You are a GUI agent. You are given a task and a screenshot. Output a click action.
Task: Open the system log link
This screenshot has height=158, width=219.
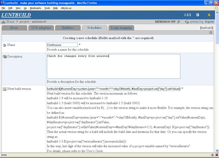[x=196, y=21]
